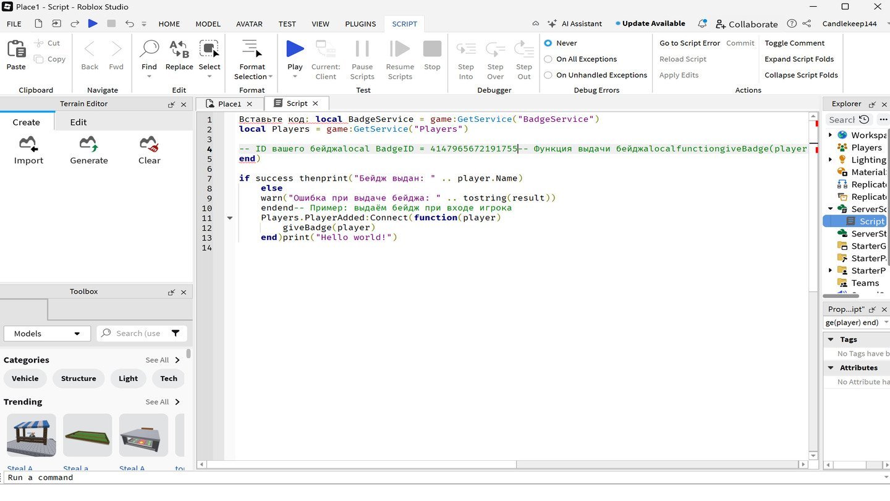Collapse the Attributes section in Properties

831,368
